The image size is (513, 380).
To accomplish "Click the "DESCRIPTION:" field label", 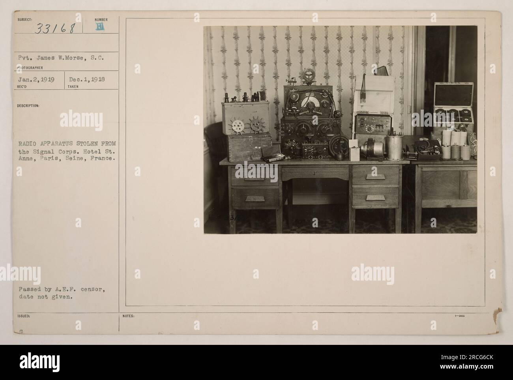I will coord(28,105).
